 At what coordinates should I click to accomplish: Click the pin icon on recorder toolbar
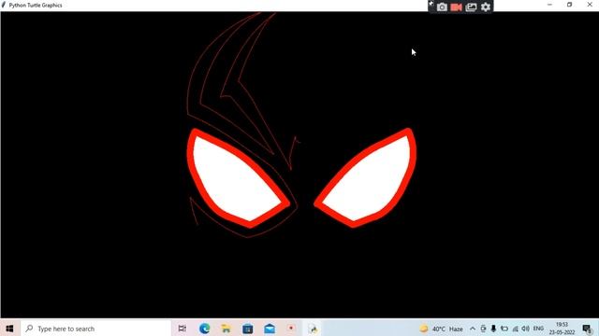431,3
